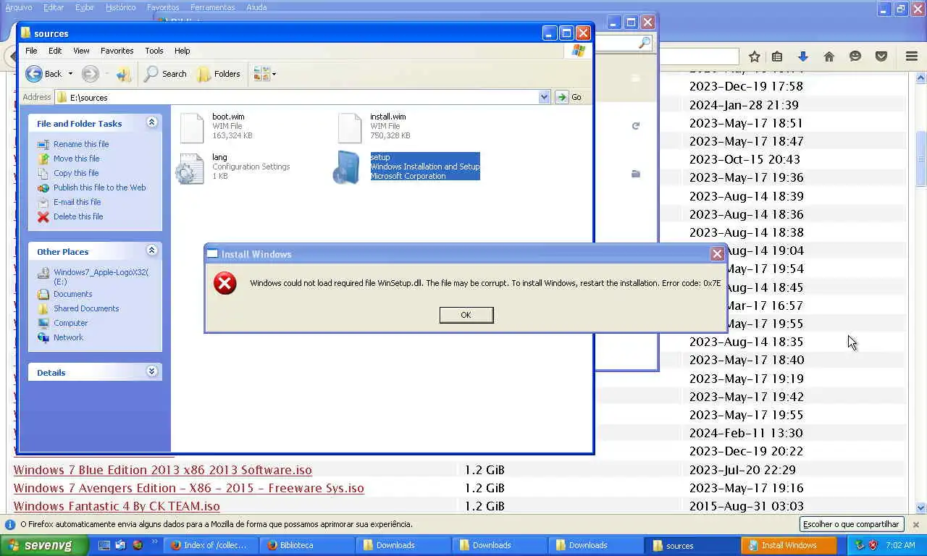This screenshot has height=556, width=927.
Task: Open Computer in Other Places
Action: 70,323
